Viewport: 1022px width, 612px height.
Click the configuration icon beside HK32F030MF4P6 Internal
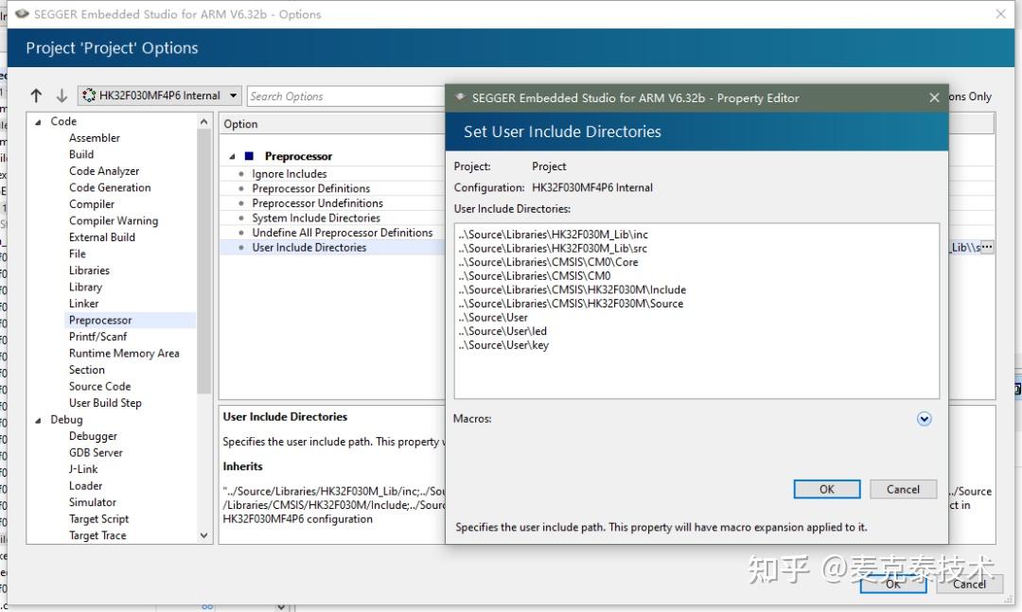click(x=89, y=96)
